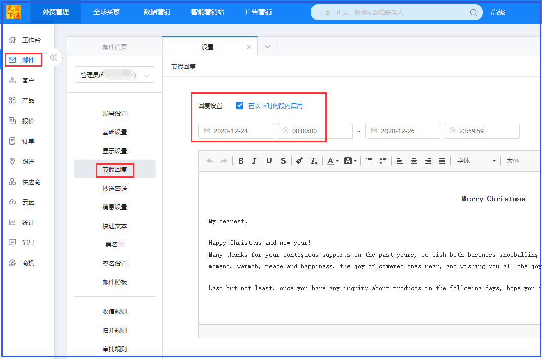The width and height of the screenshot is (542, 359).
Task: Click the end date field 2020-12-26
Action: click(x=403, y=131)
